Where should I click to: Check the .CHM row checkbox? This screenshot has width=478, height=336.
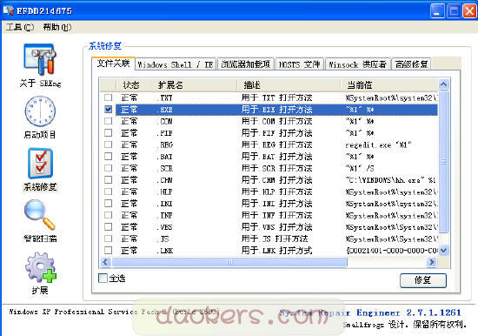pos(109,179)
